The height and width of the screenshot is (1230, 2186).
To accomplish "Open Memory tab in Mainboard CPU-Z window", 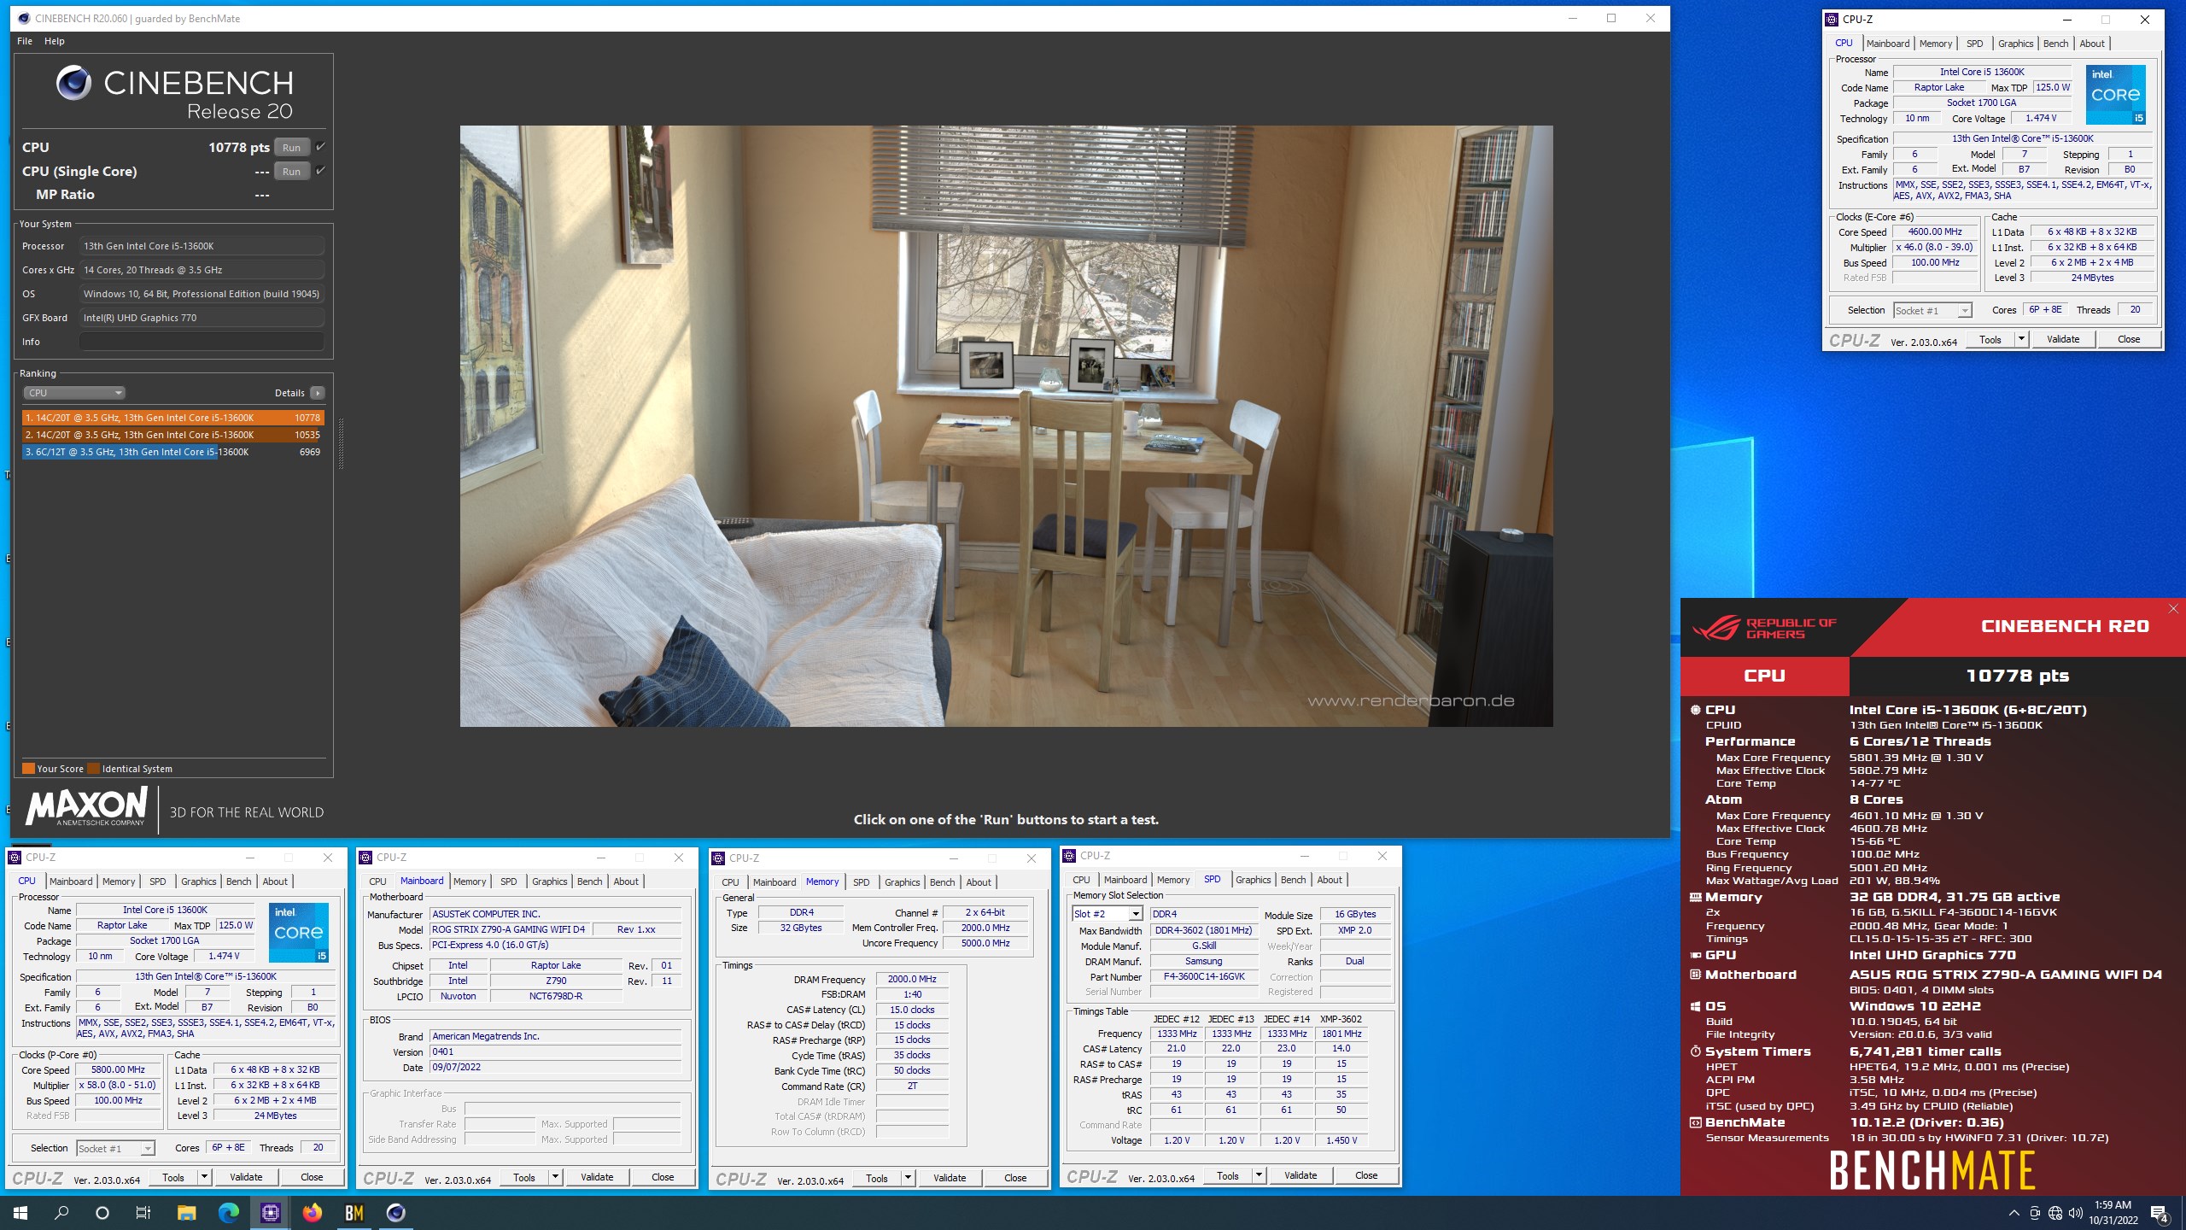I will point(470,881).
